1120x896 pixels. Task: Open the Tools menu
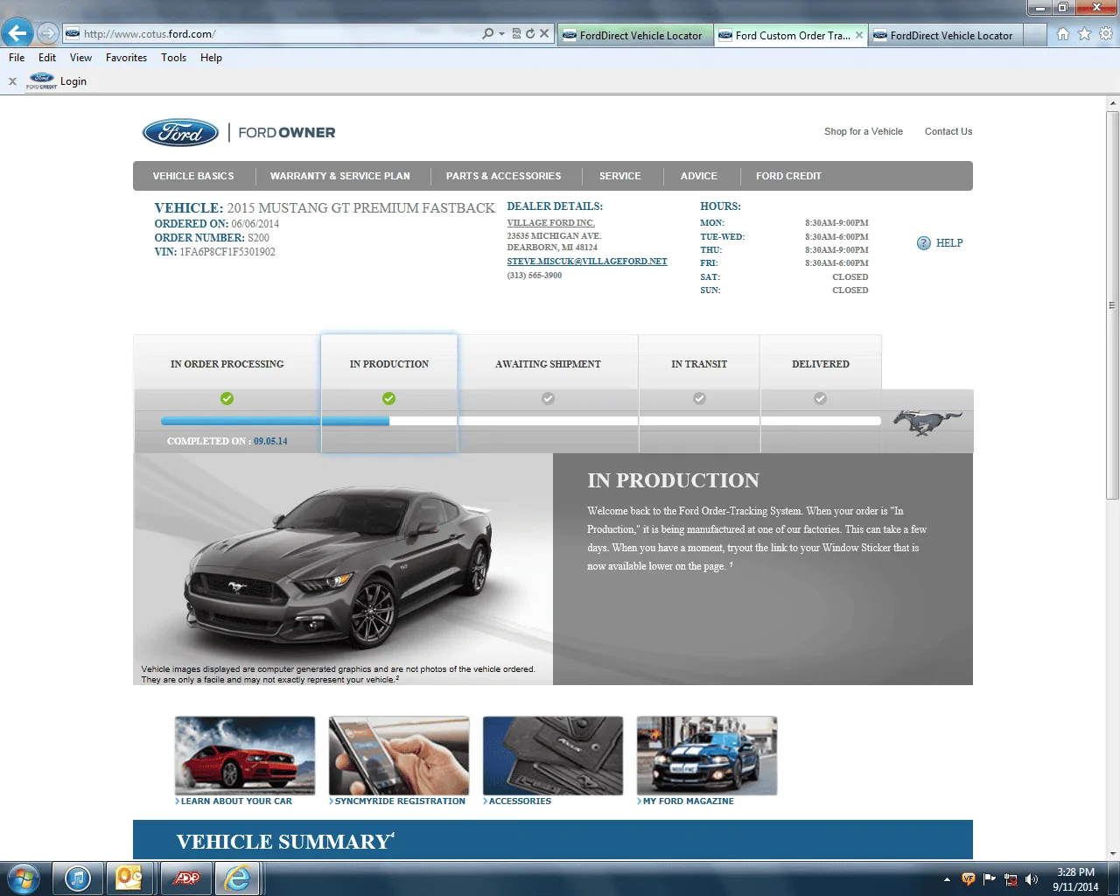tap(173, 58)
